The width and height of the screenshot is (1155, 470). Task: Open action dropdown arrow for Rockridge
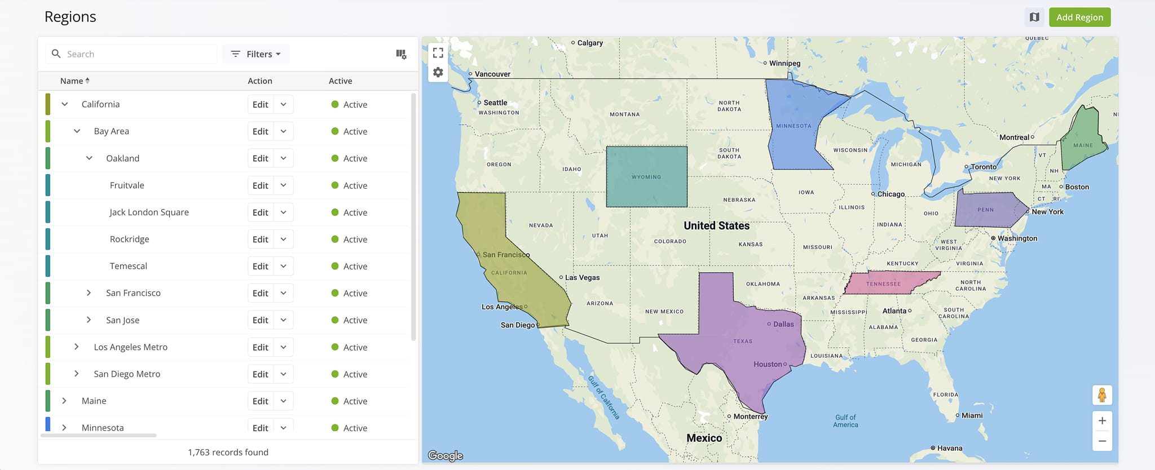(284, 239)
